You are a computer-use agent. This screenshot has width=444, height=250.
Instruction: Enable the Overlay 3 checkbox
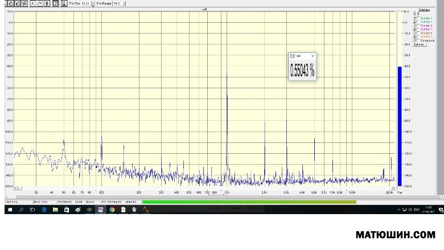point(419,26)
